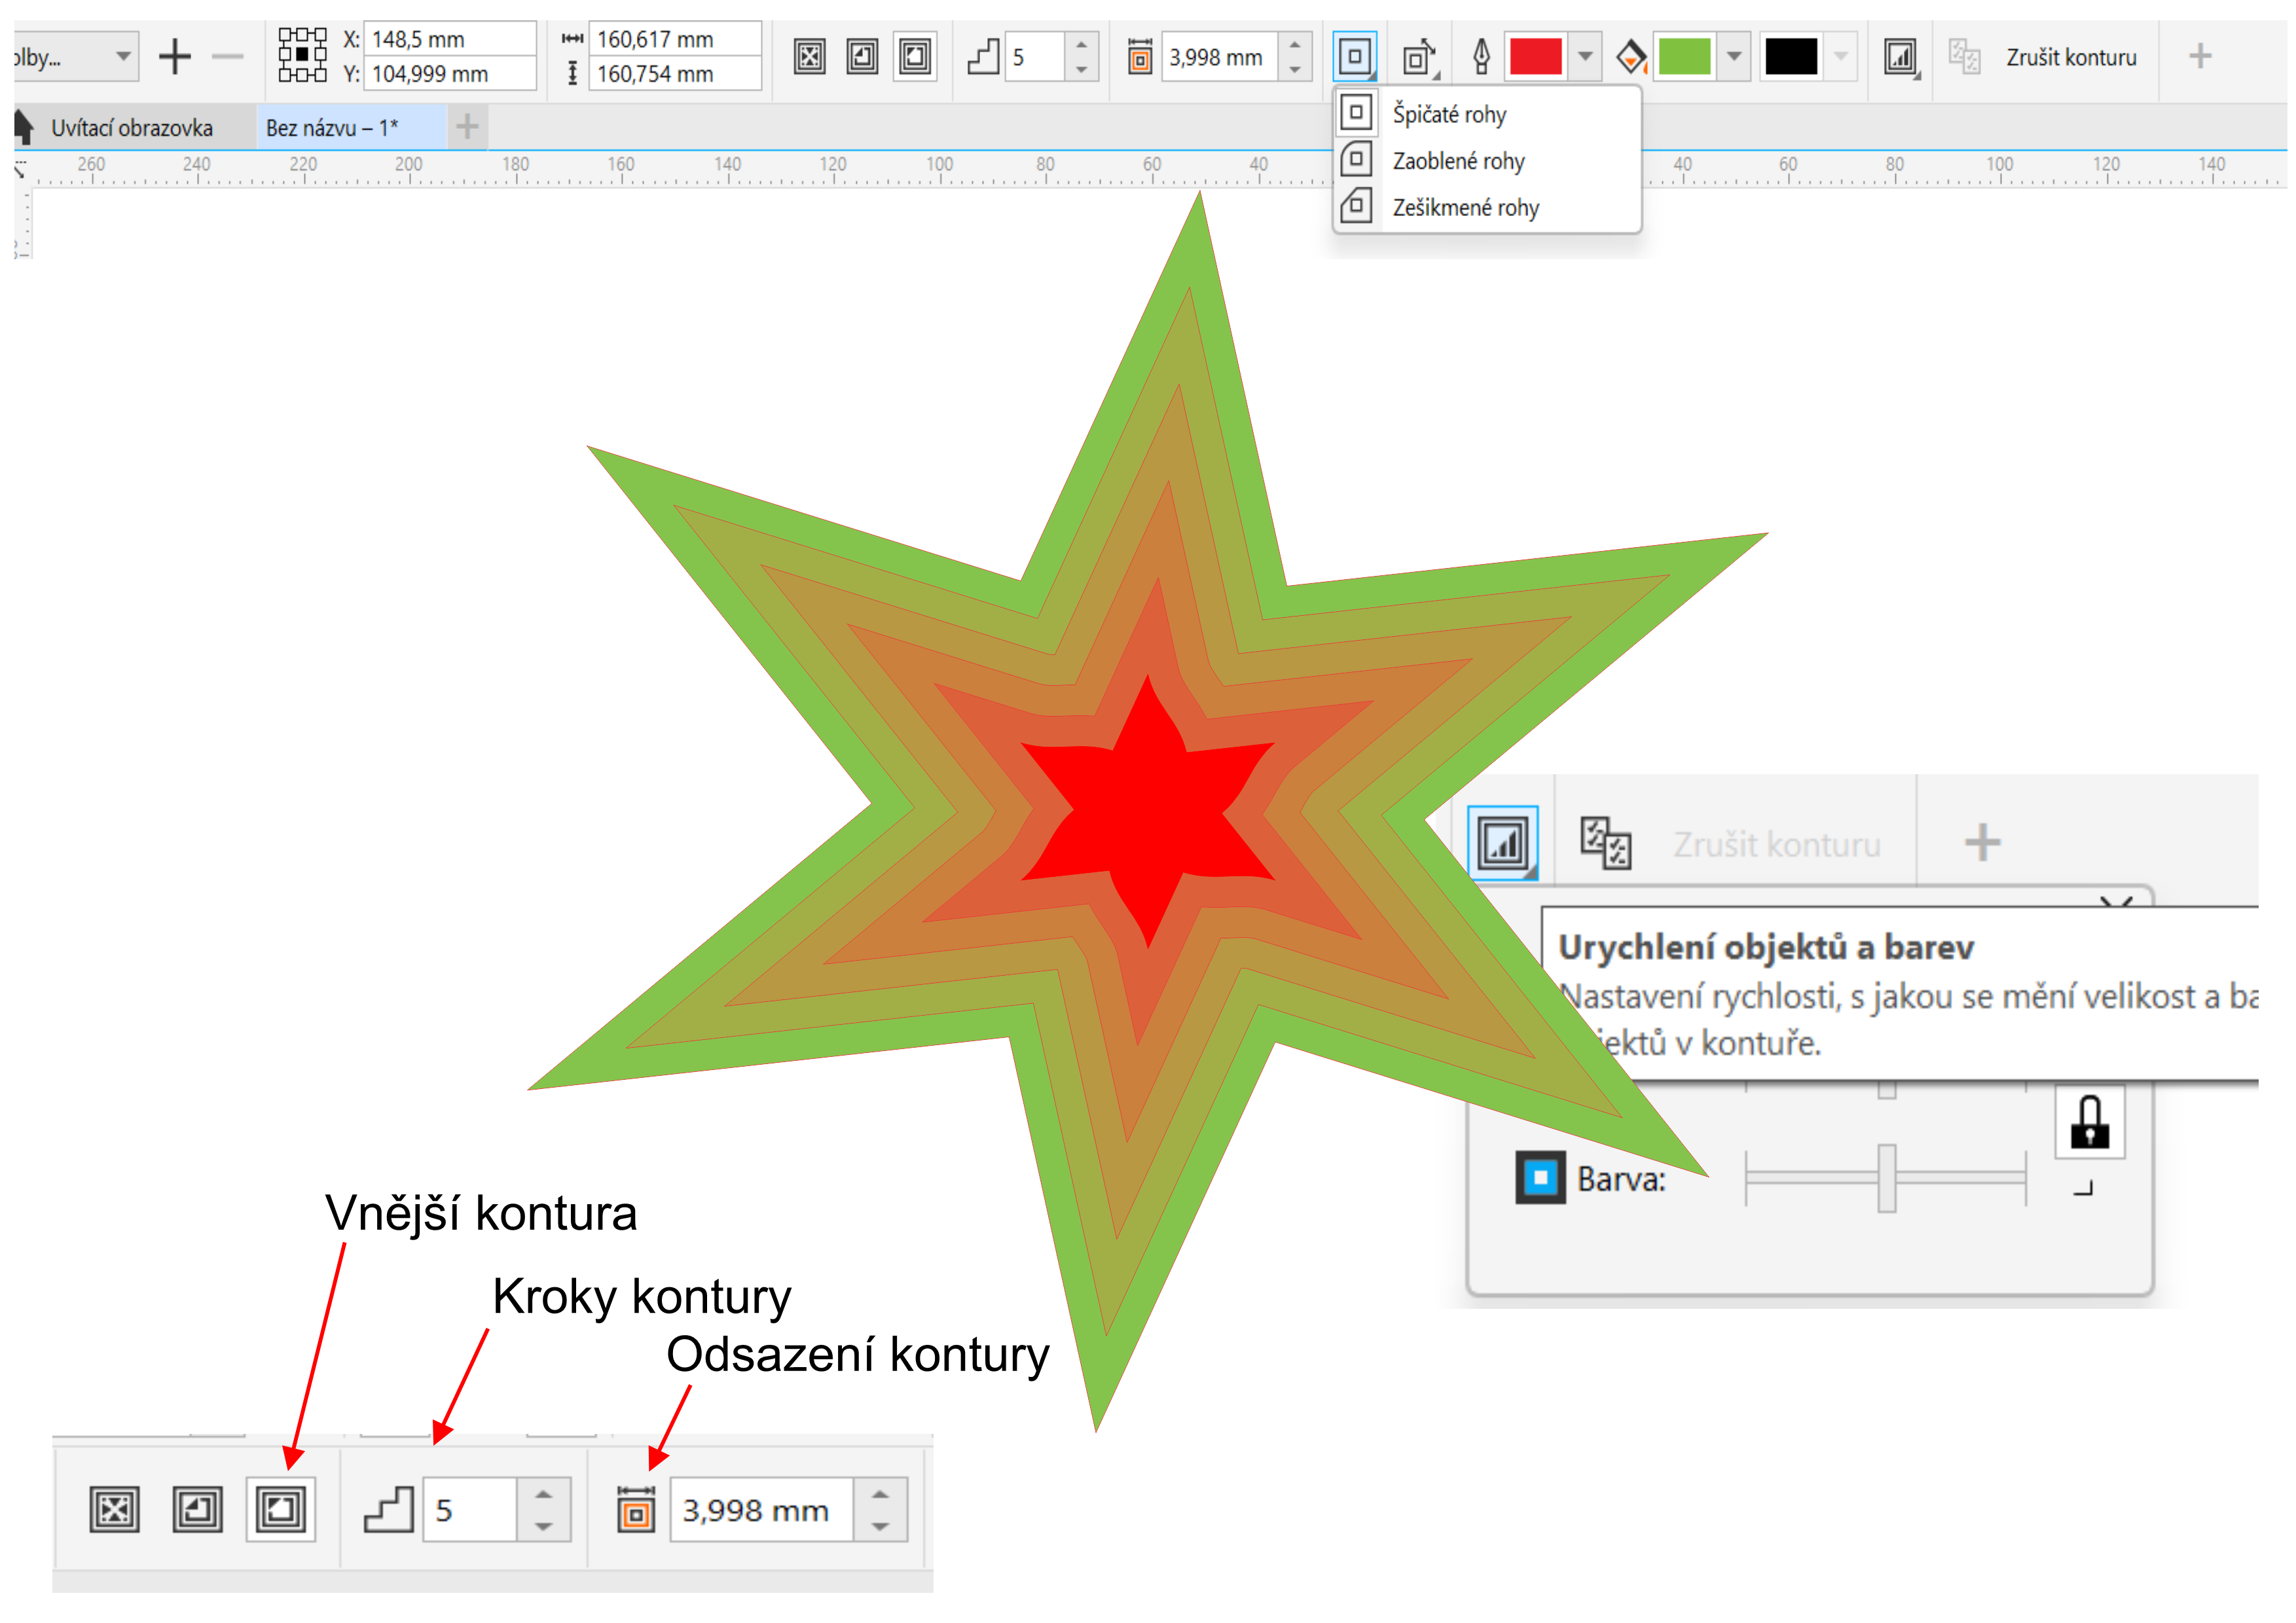2296x1623 pixels.
Task: Increase contour steps with up arrow
Action: 1081,45
